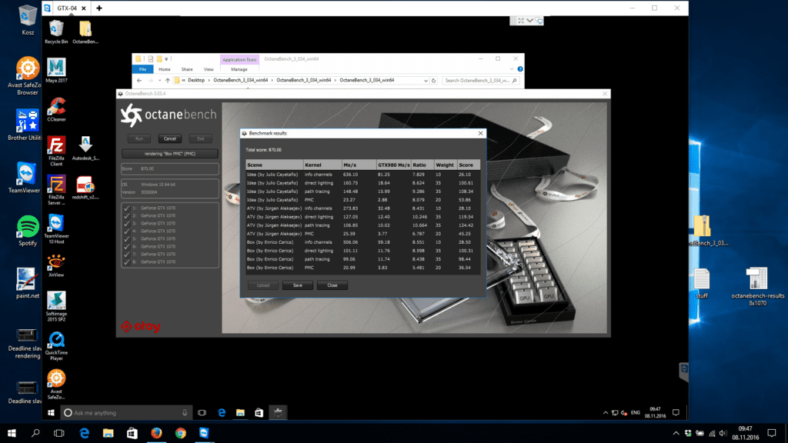The width and height of the screenshot is (788, 443).
Task: Open the Quick Access Toolbar customize dropdown
Action: point(166,58)
